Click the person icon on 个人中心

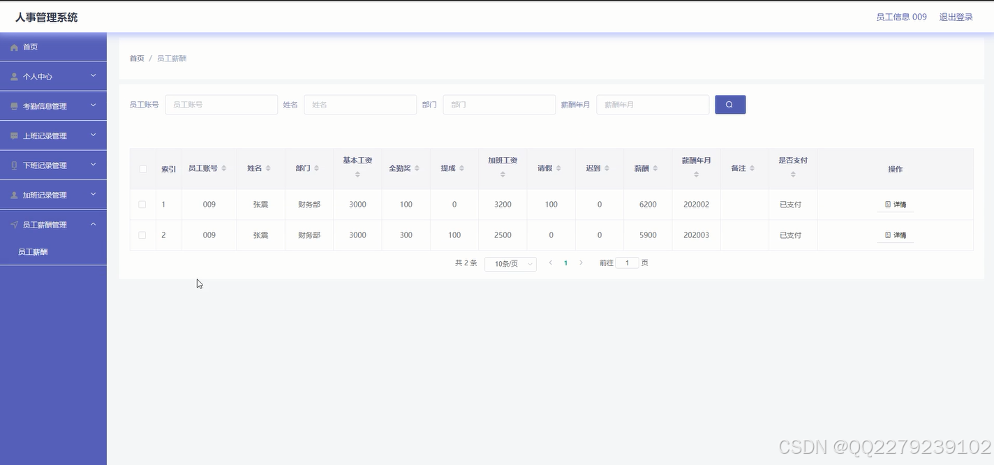coord(14,76)
